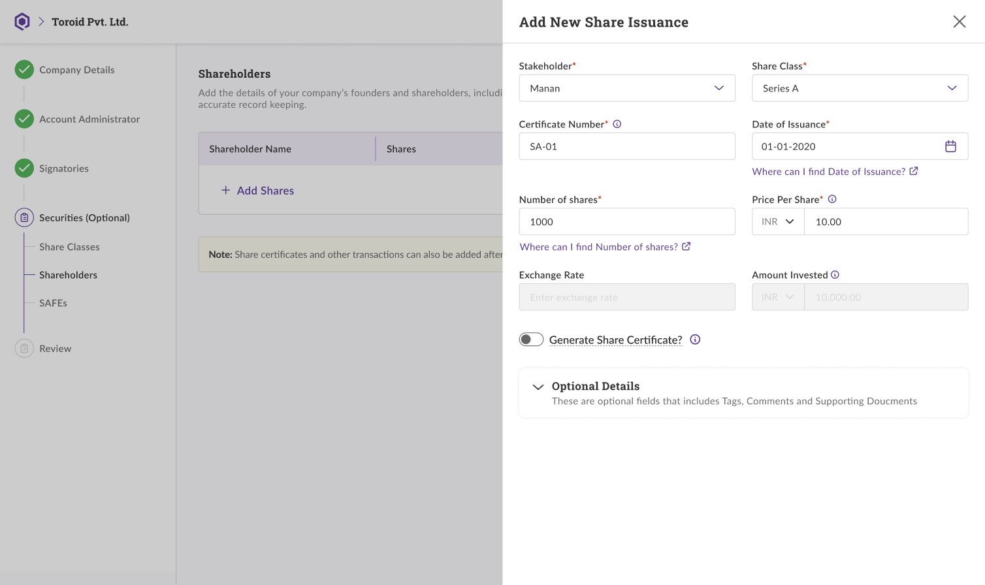Click the Toroid hexagon logo icon
Screen dimensions: 985x585
pos(22,22)
